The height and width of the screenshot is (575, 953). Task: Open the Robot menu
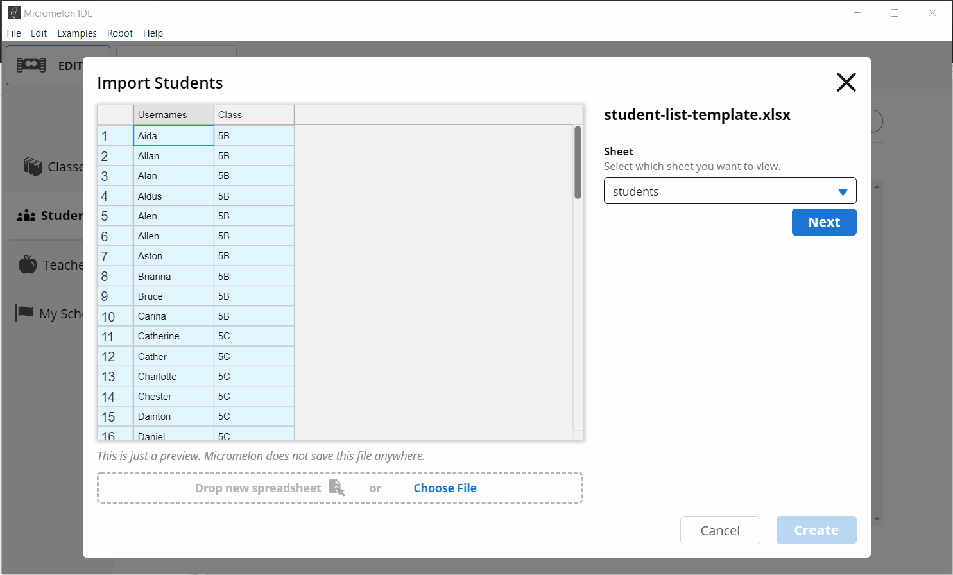coord(119,33)
